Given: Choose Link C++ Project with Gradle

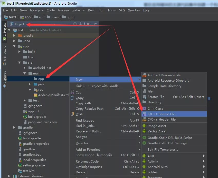Looking at the screenshot, I should 105,86.
